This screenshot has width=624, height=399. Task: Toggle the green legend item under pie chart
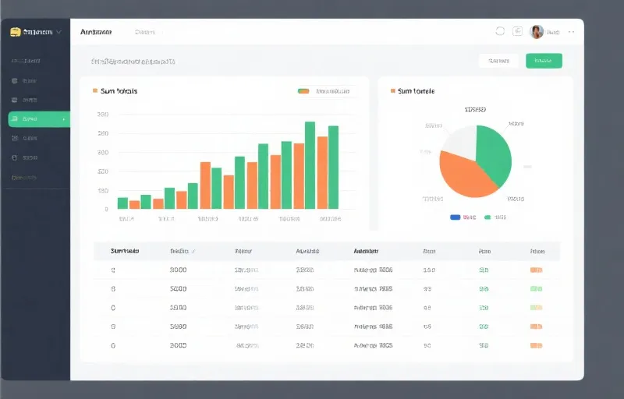487,217
